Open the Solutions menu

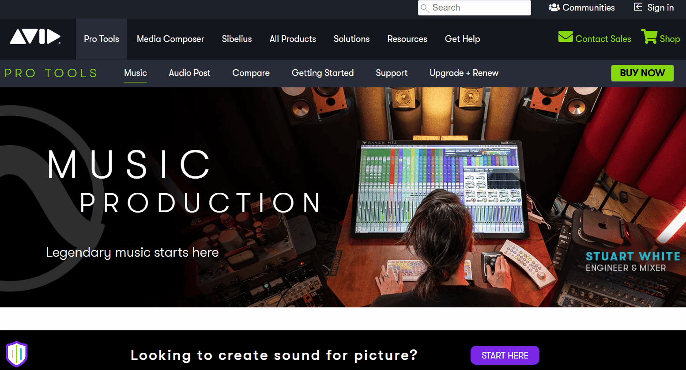click(351, 39)
